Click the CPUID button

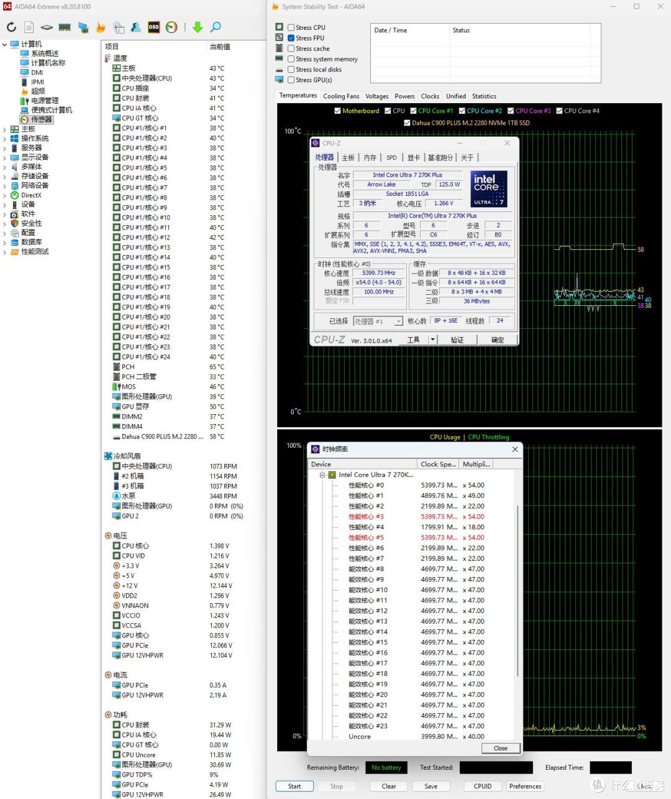[x=483, y=787]
